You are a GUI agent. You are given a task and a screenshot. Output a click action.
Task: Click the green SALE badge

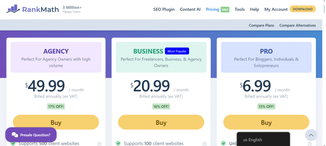(225, 10)
